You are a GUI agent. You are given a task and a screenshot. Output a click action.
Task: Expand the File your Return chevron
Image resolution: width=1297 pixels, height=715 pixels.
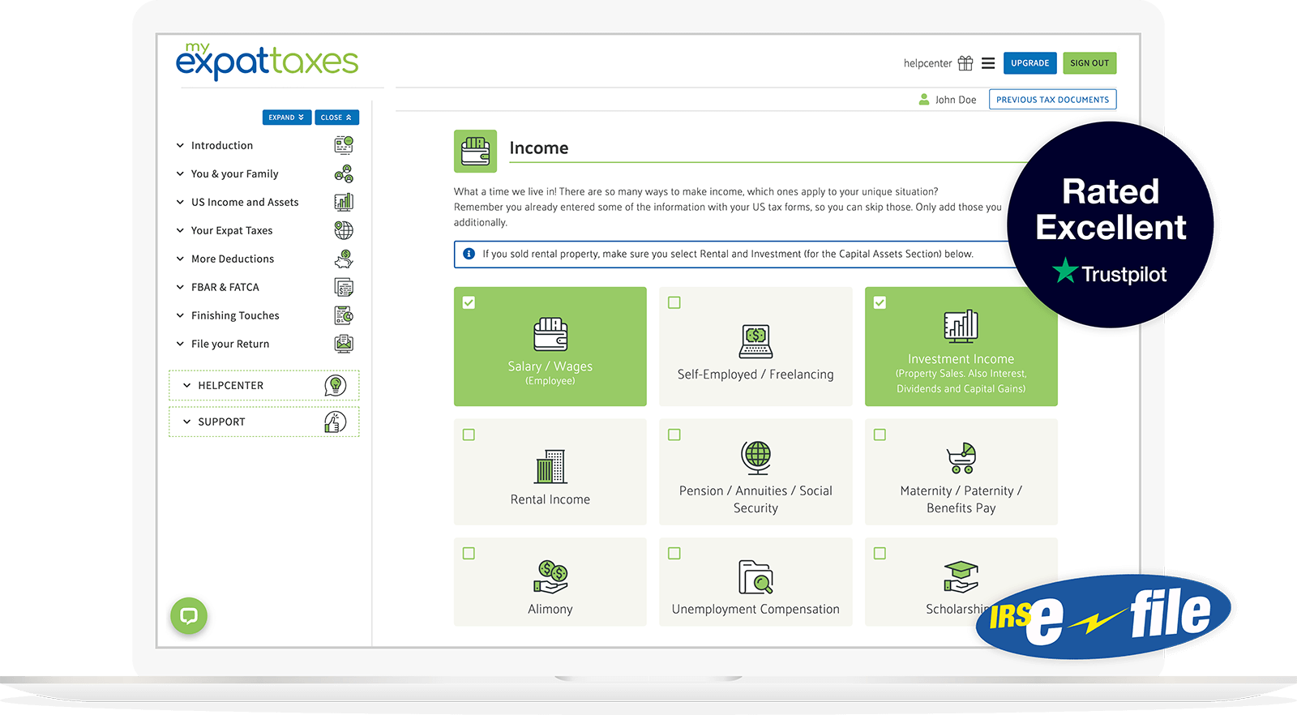tap(180, 345)
